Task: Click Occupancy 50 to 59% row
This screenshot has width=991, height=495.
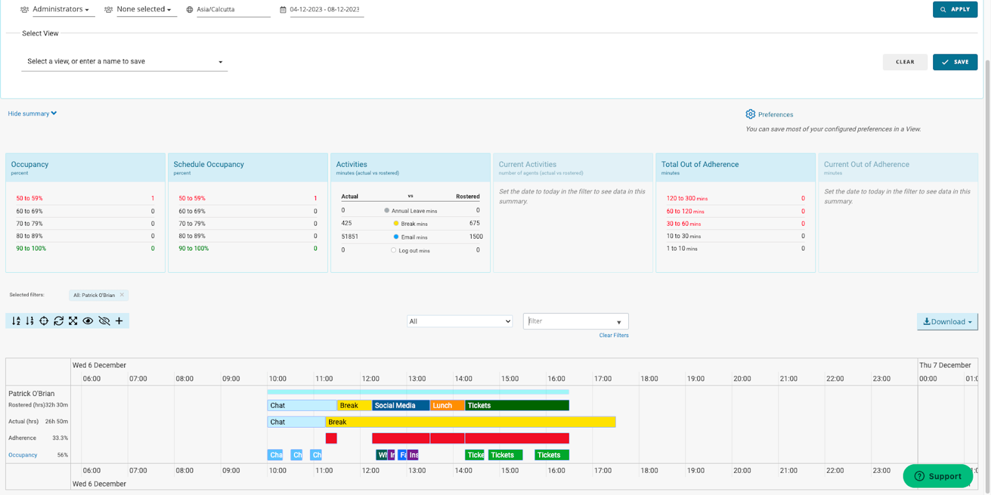Action: click(85, 198)
